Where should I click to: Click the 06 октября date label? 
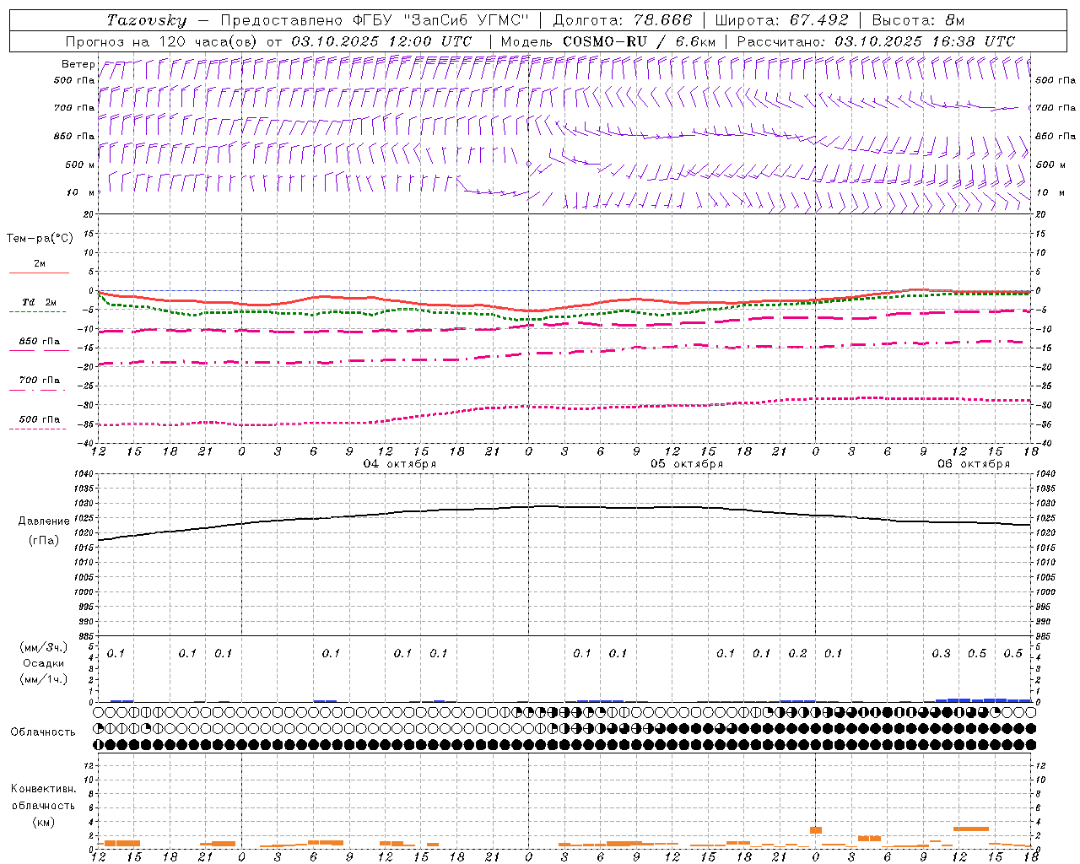pos(974,464)
